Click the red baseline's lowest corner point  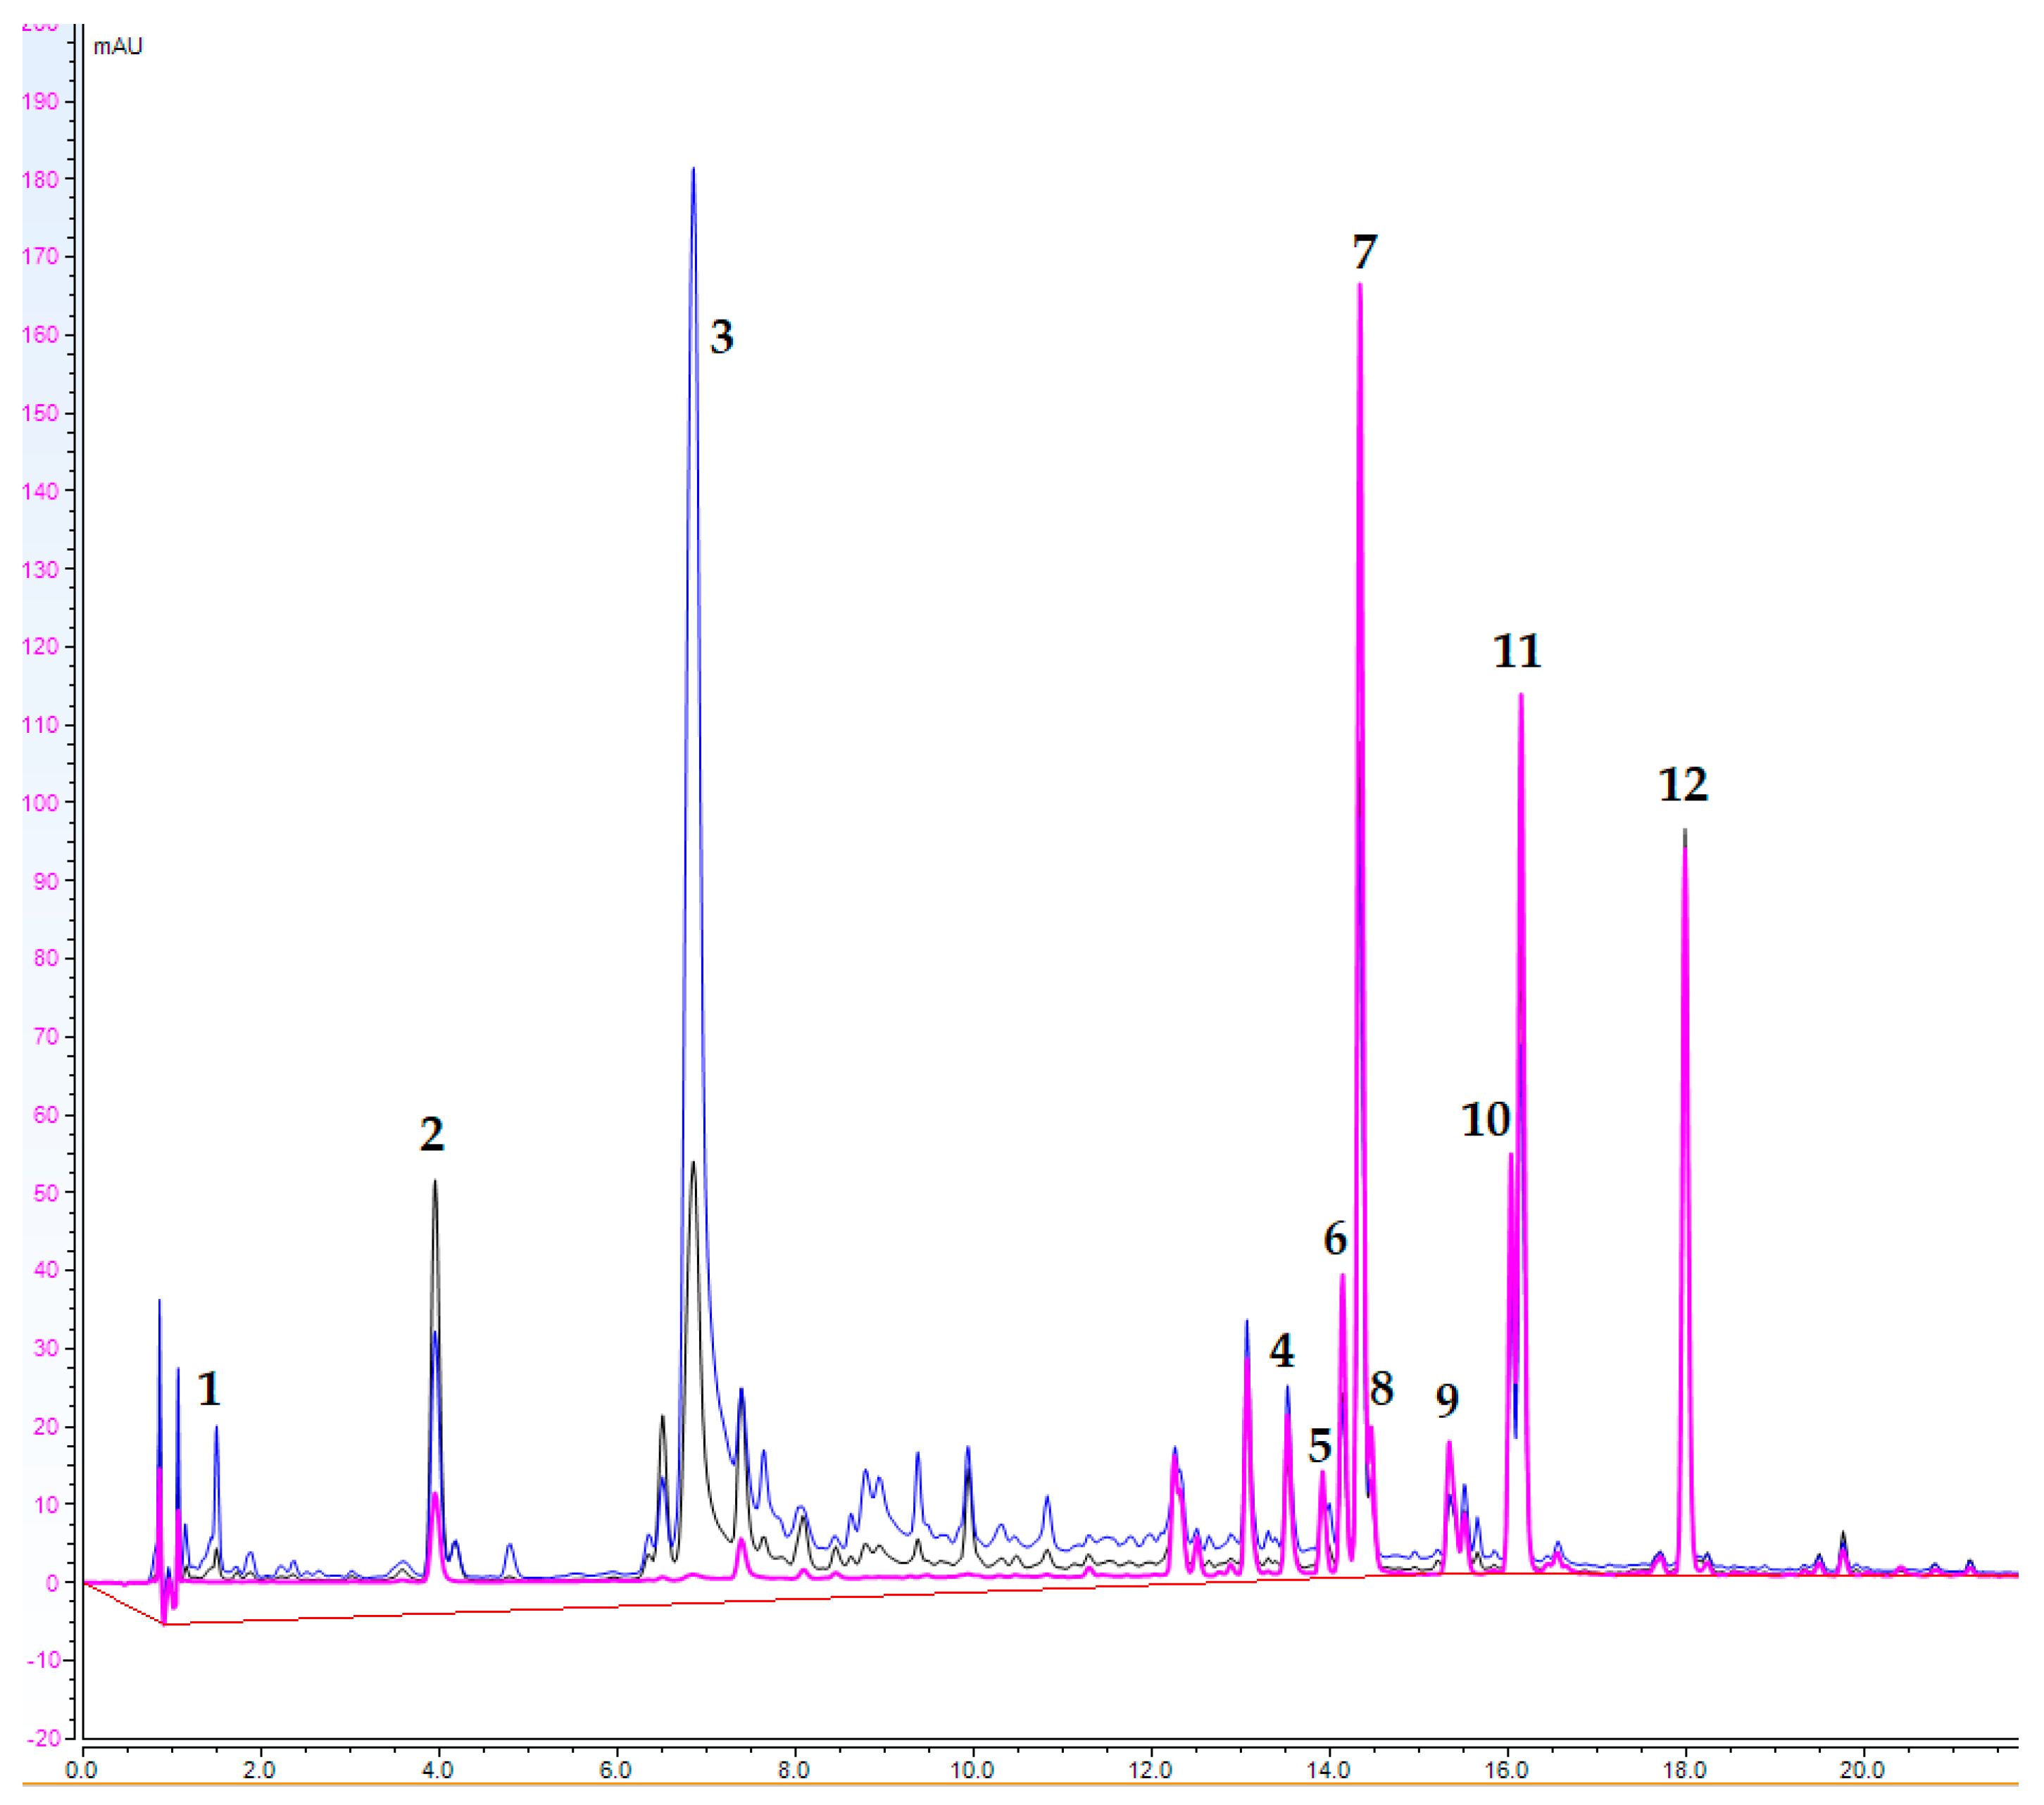click(x=165, y=1625)
